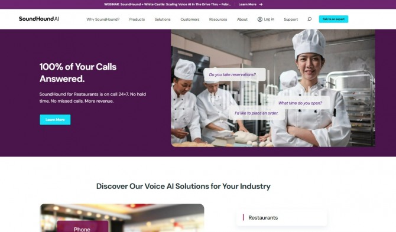Screen dimensions: 396x232
Task: Click the chefs hero image
Action: [273, 88]
